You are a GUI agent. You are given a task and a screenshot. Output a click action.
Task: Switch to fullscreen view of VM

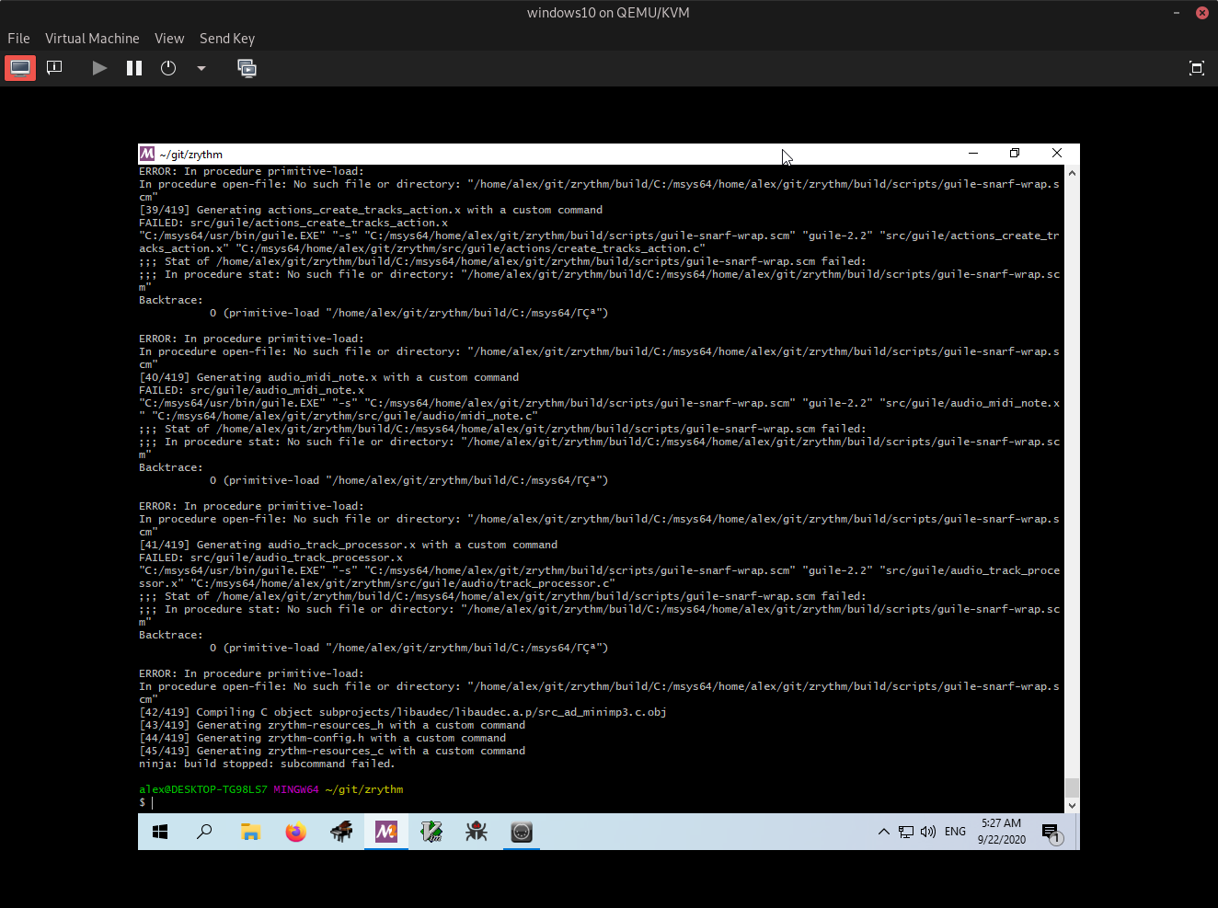[1196, 68]
